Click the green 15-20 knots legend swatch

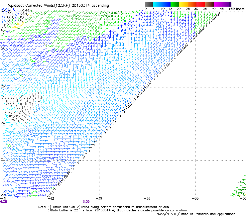(175, 4)
